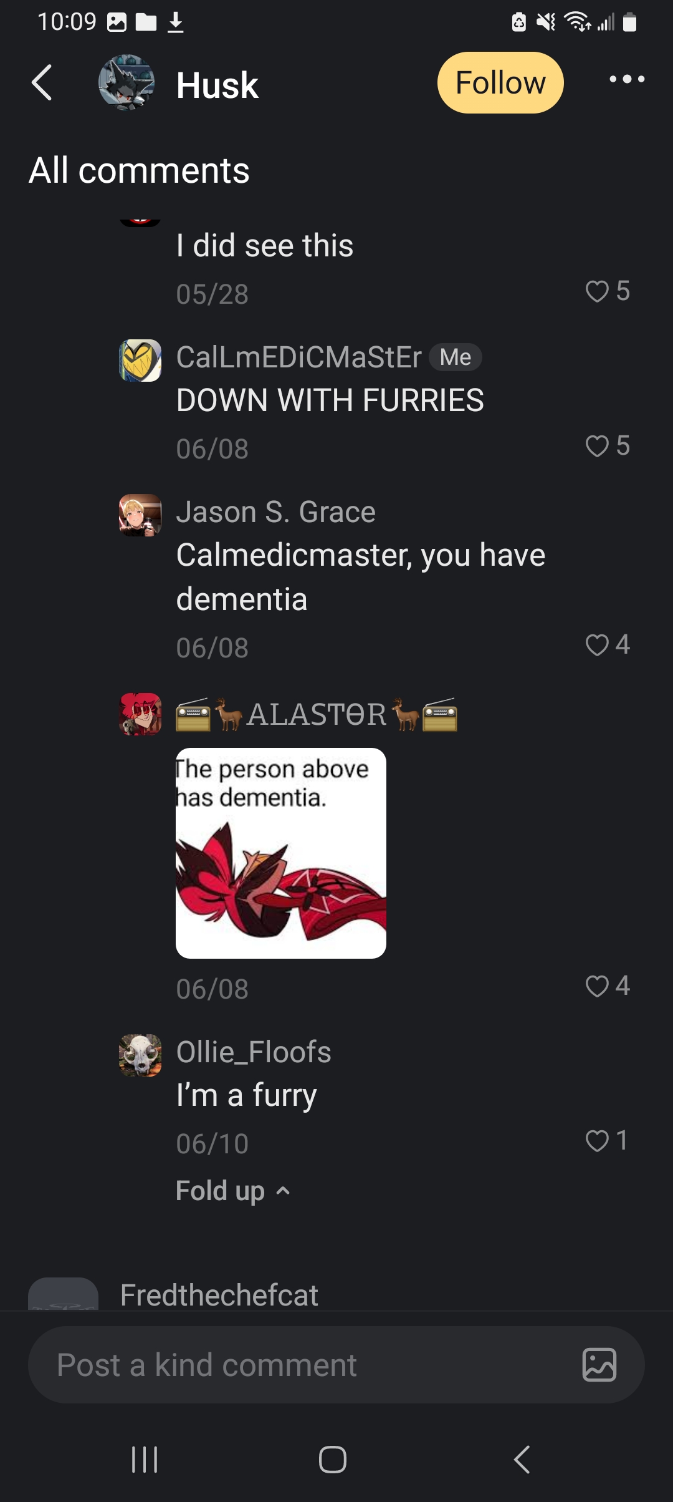
Task: Follow the user Husk
Action: tap(500, 82)
